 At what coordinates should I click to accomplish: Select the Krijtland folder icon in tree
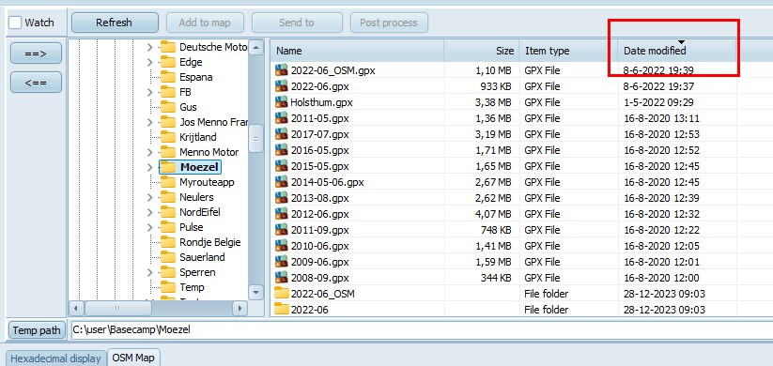click(x=168, y=137)
